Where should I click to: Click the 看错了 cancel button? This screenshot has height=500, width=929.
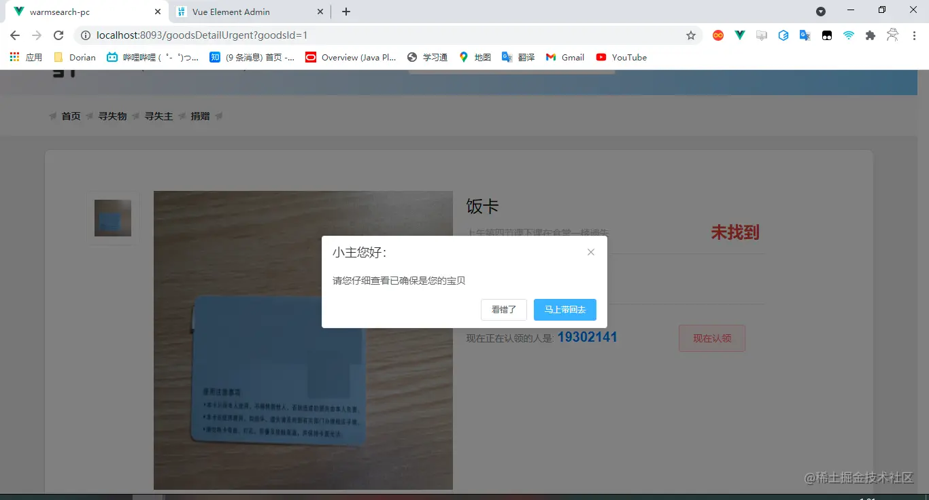[x=504, y=310]
